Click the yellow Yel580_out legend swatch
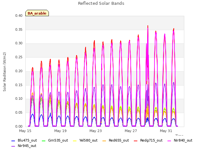Screen dimensions: 203x152 click(75, 141)
